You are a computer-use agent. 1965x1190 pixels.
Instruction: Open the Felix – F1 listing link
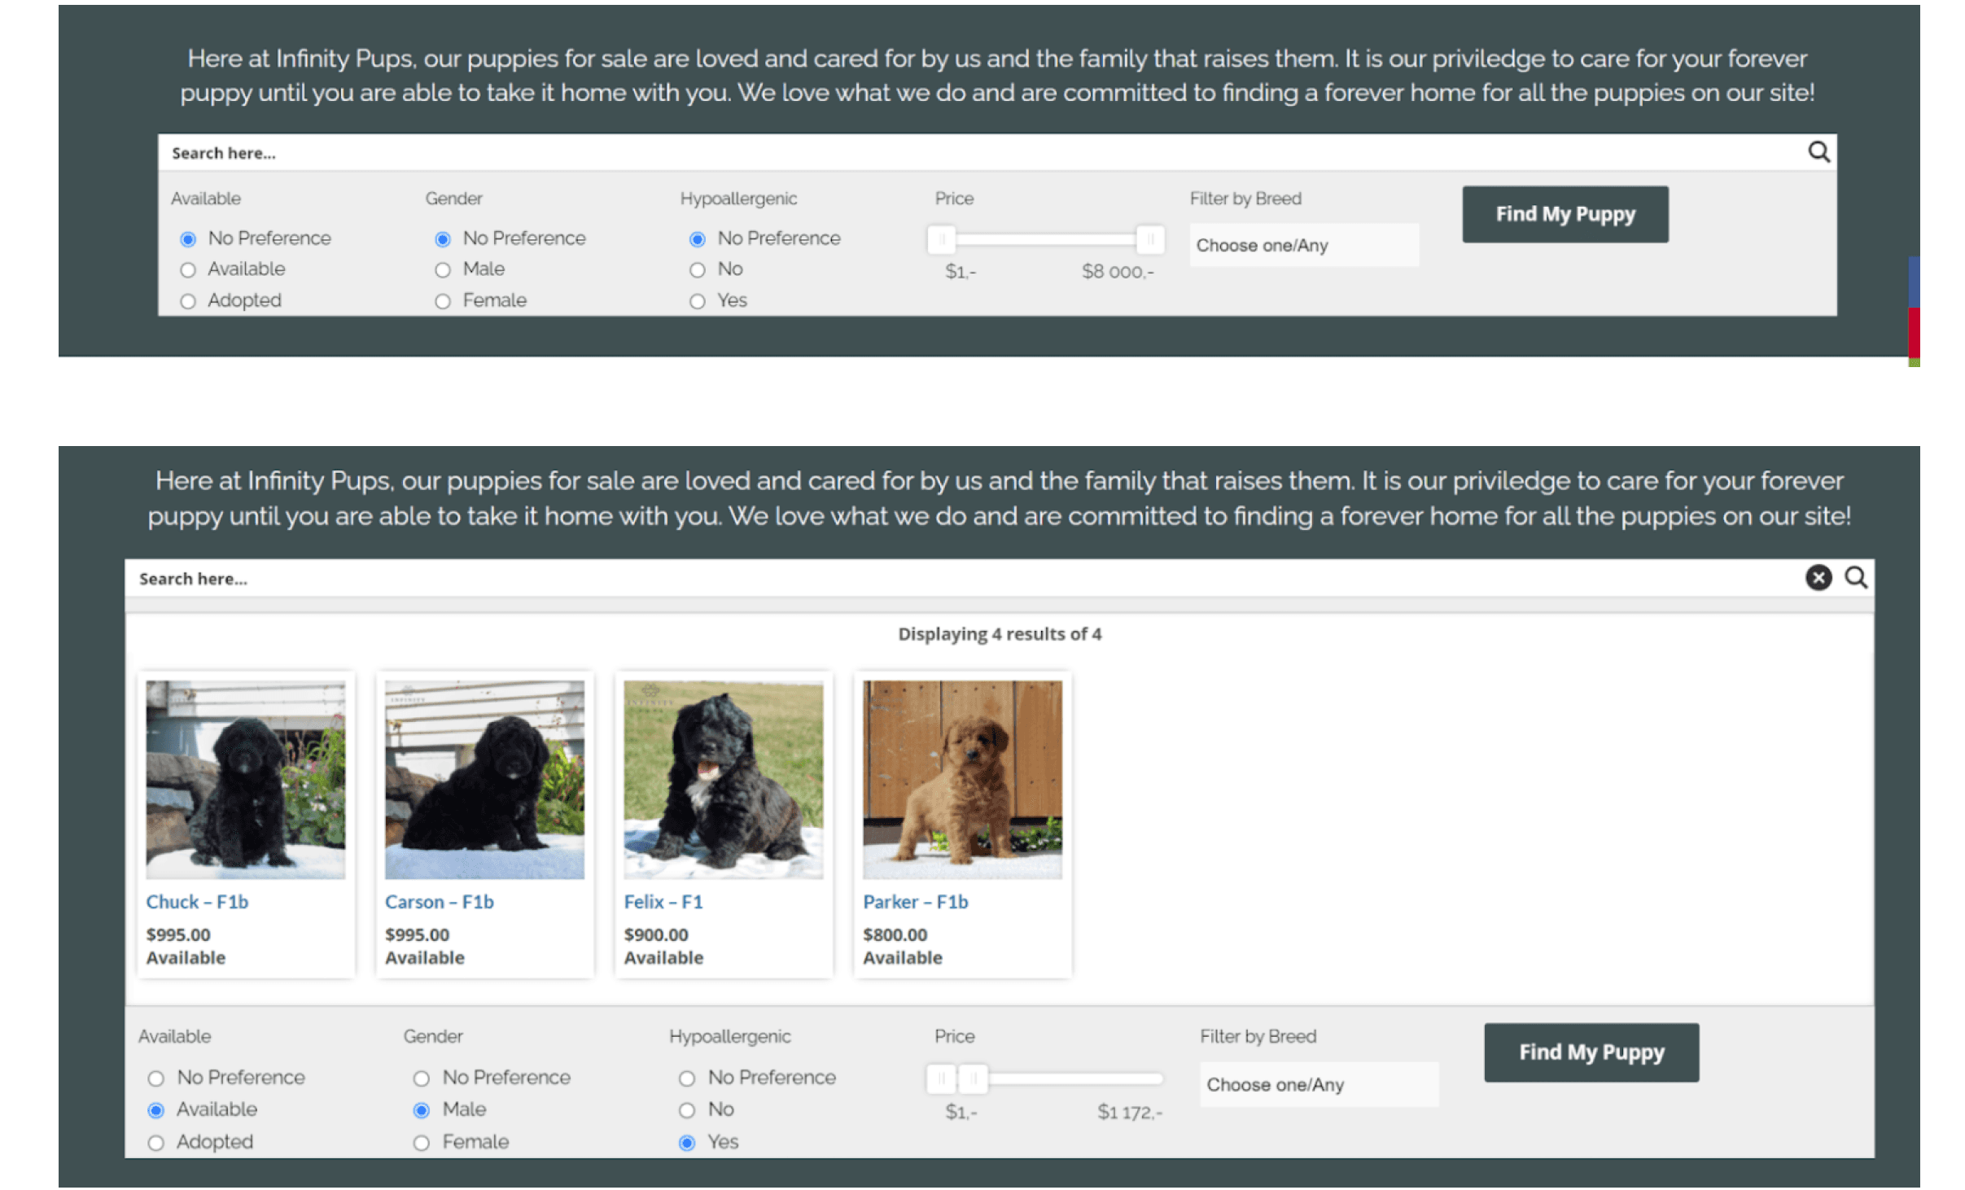(x=663, y=902)
